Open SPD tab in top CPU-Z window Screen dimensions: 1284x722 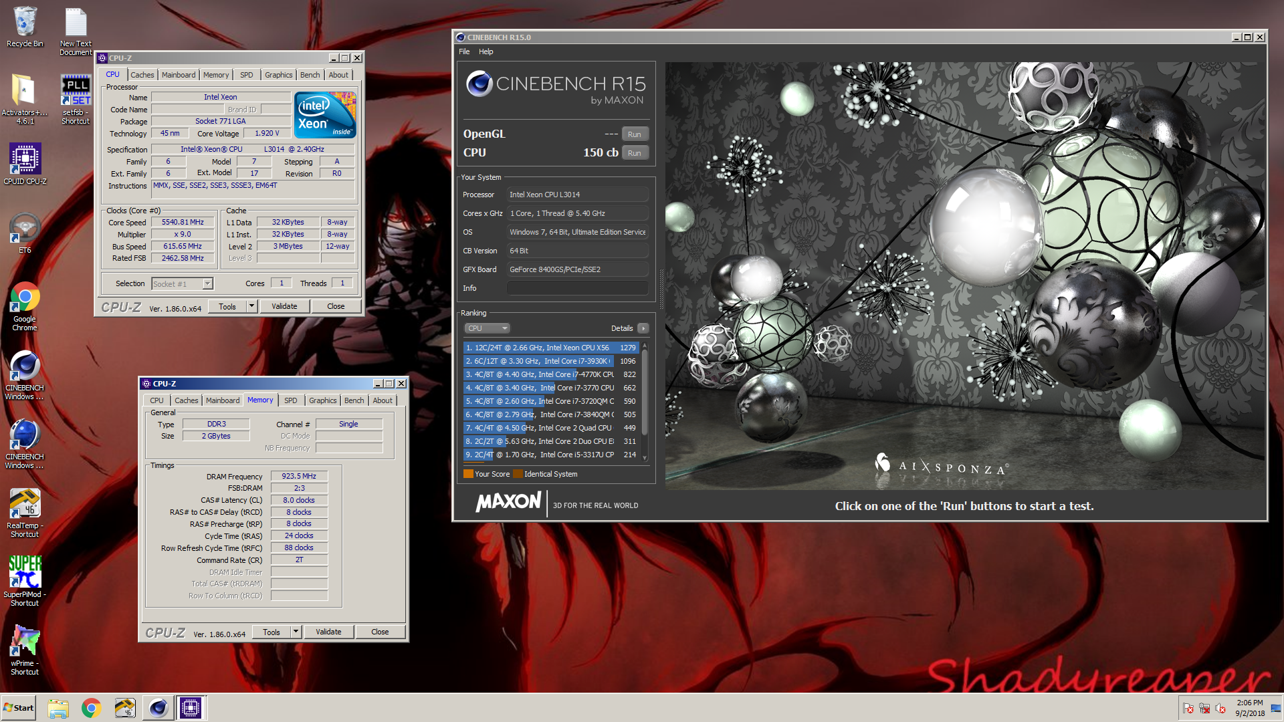[247, 75]
